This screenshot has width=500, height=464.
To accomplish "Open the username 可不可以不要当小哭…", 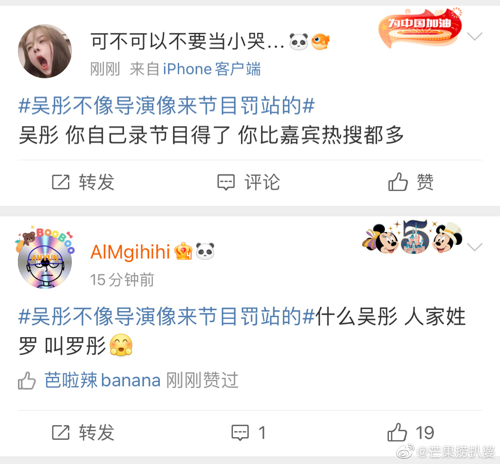I will 187,42.
